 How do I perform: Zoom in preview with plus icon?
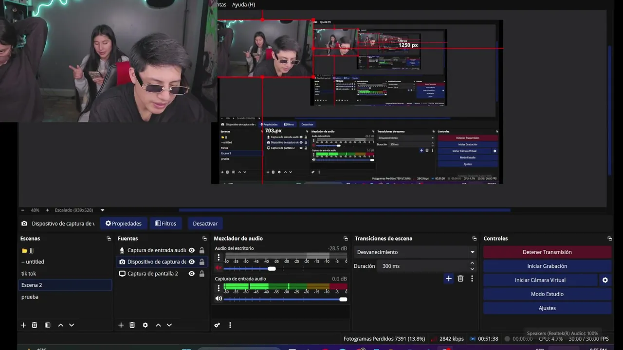click(x=47, y=210)
